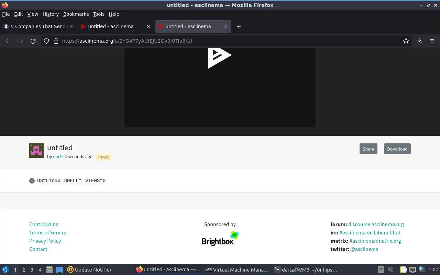Select Firefox untitled - asciinema taskbar entry
Viewport: 440px width, 275px height.
tap(168, 270)
